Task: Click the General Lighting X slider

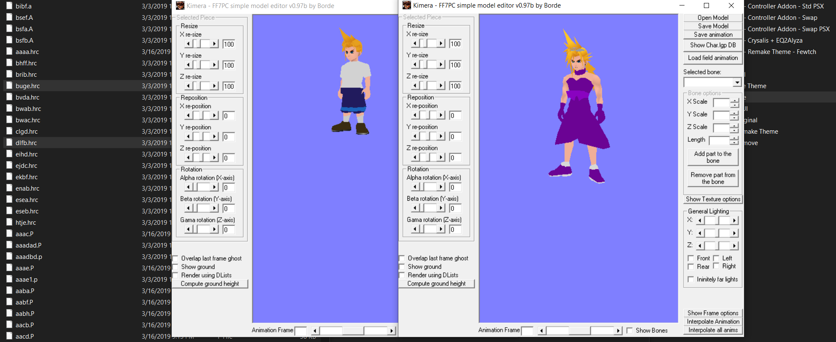Action: pyautogui.click(x=717, y=221)
